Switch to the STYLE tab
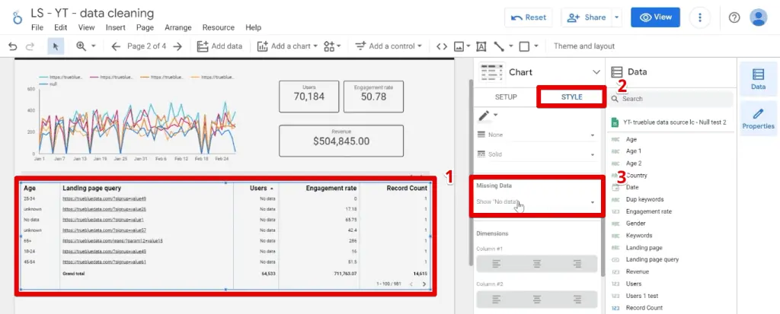Screen dimensions: 780x314 (571, 97)
